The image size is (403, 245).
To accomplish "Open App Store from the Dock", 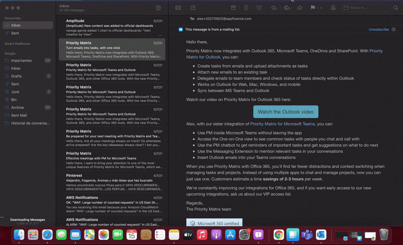I will [230, 235].
